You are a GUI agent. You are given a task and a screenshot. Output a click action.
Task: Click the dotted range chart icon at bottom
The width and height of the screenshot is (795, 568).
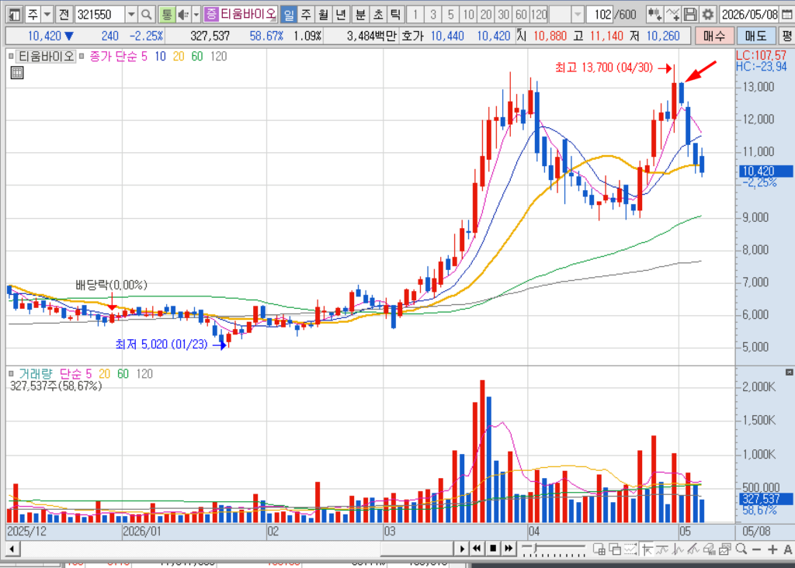click(x=630, y=549)
